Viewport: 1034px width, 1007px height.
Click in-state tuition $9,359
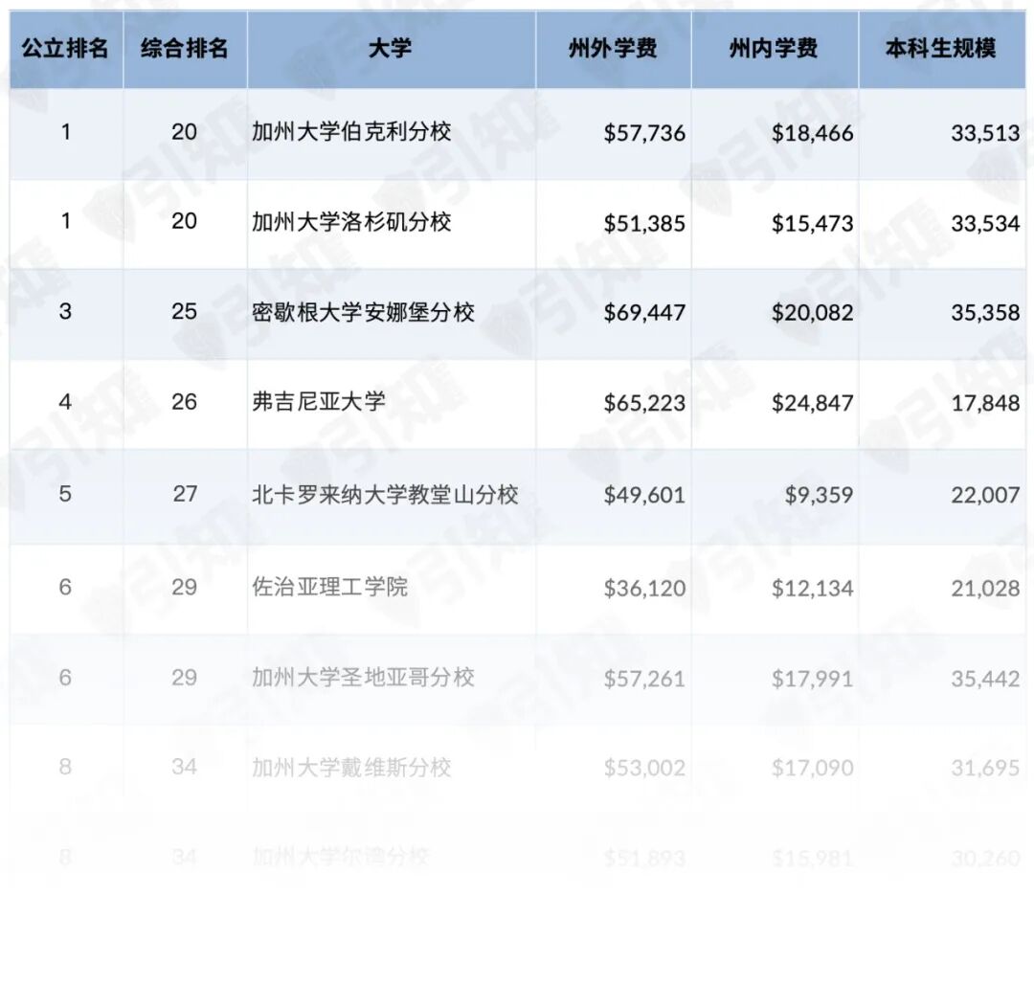(x=819, y=495)
